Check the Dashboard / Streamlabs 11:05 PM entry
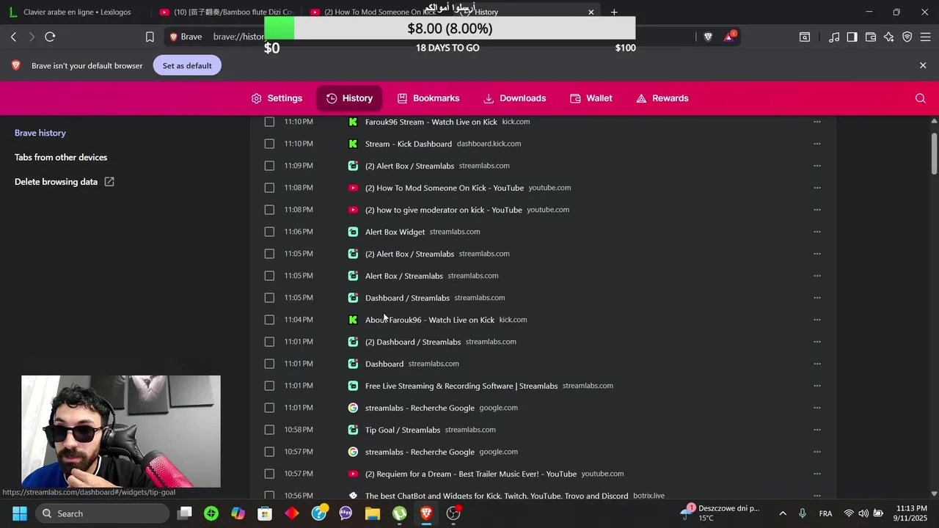Viewport: 939px width, 528px height. coord(269,298)
